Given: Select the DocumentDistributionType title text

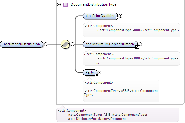Looking at the screenshot, I should [93, 4].
